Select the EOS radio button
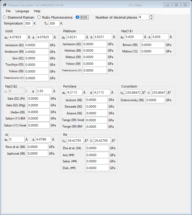The height and width of the screenshot is (215, 192). (77, 17)
